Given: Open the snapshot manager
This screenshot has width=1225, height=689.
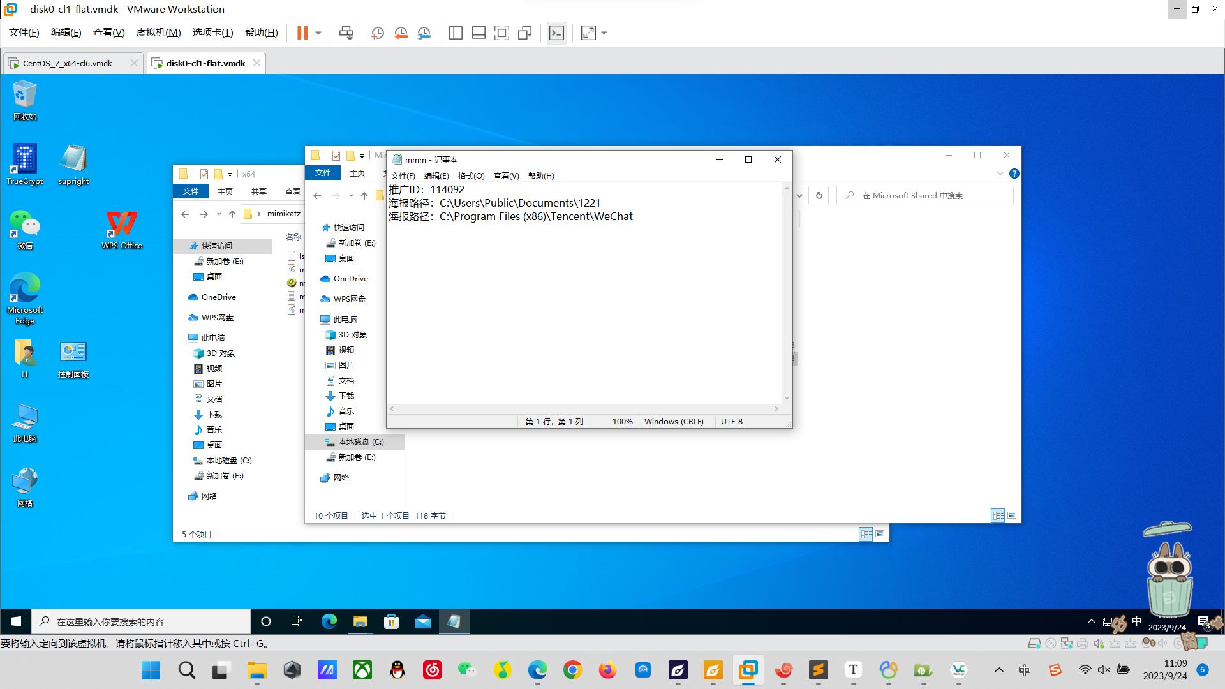Looking at the screenshot, I should (x=424, y=33).
